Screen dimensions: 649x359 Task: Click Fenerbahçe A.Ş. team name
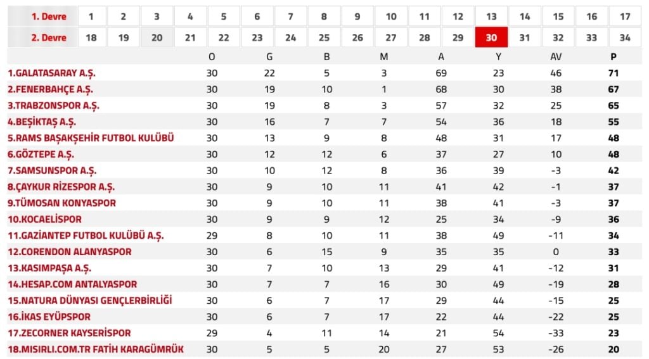(x=51, y=89)
